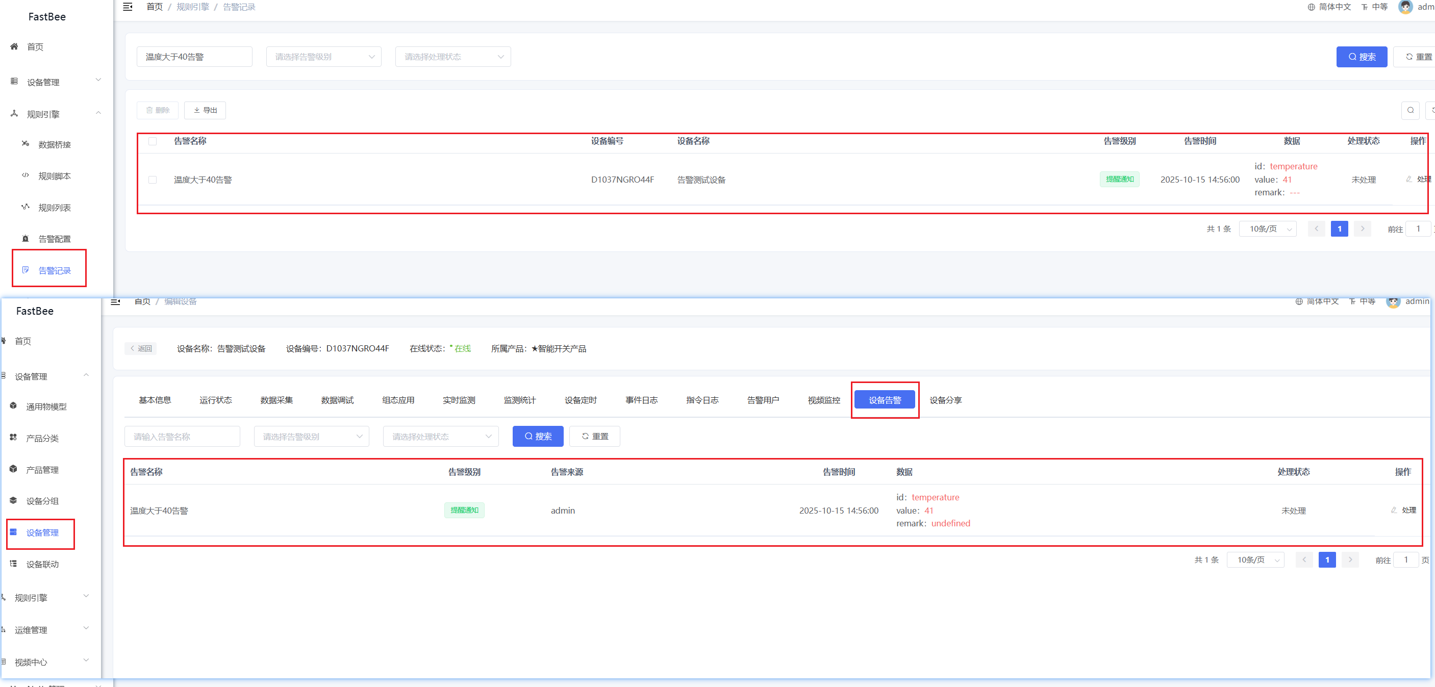The width and height of the screenshot is (1435, 687).
Task: Click the magnifier toggle-search icon right of 导出
Action: (1410, 110)
